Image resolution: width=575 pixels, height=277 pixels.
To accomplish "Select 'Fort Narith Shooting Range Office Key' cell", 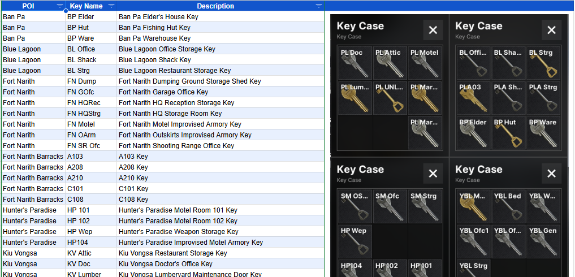I will click(x=221, y=146).
